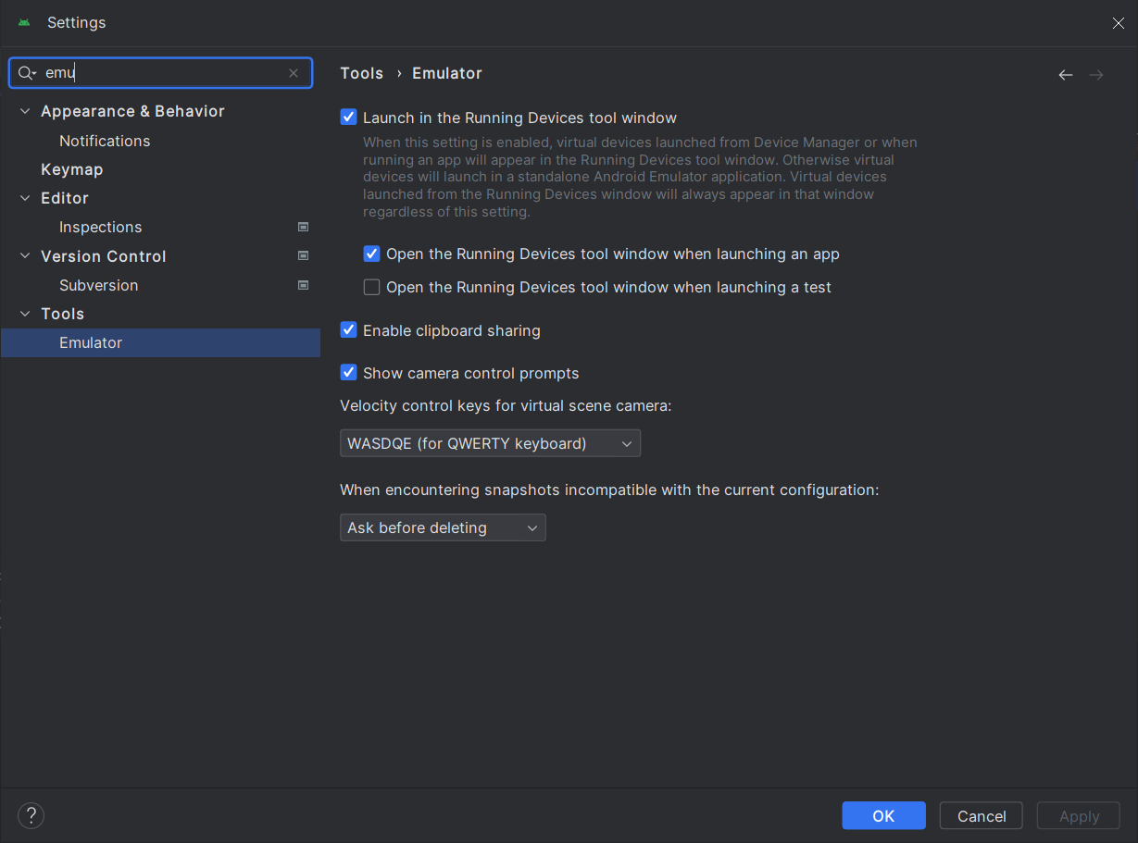The height and width of the screenshot is (843, 1138).
Task: Disable Launch in Running Devices tool window
Action: coord(349,118)
